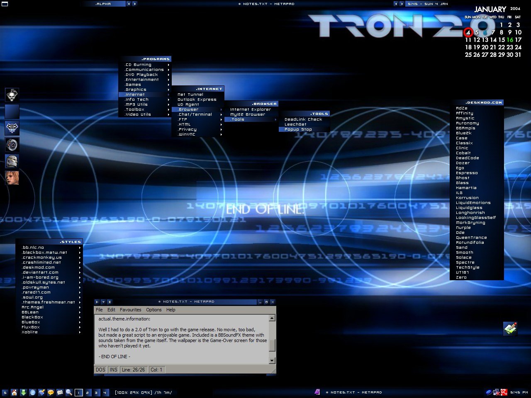Apply the TechStyle style

477,267
